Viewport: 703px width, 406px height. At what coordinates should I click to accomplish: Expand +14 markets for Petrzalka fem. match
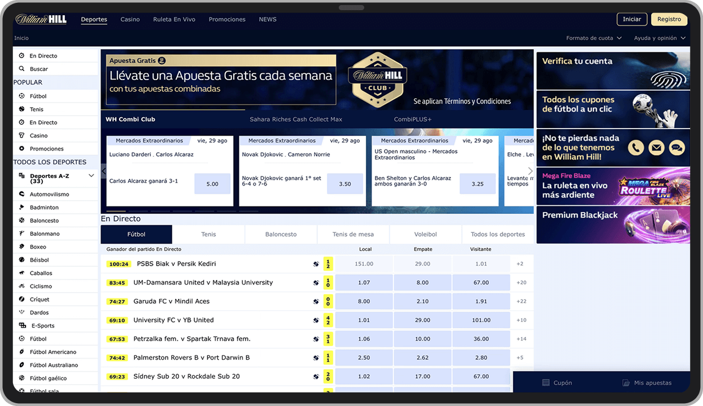click(522, 339)
